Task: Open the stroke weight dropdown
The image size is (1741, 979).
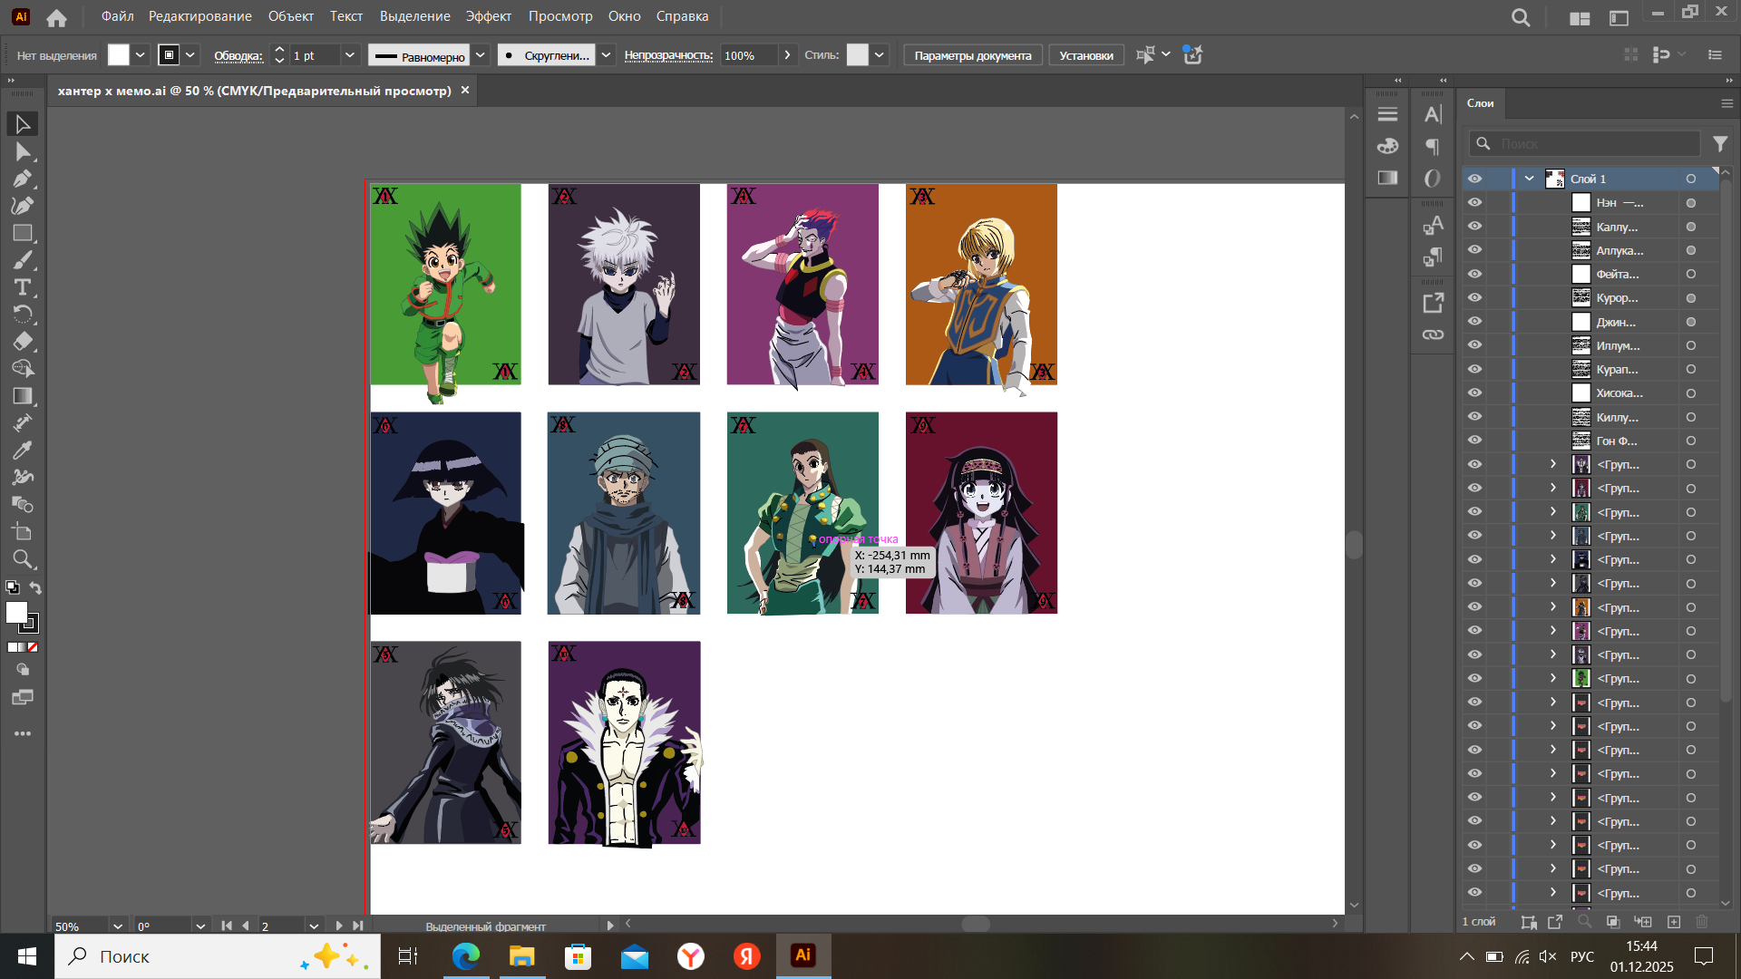Action: click(349, 55)
